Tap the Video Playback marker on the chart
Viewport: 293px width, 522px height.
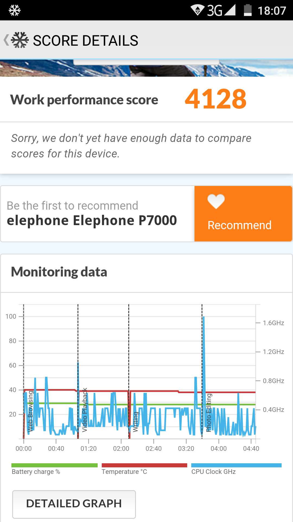coord(85,410)
